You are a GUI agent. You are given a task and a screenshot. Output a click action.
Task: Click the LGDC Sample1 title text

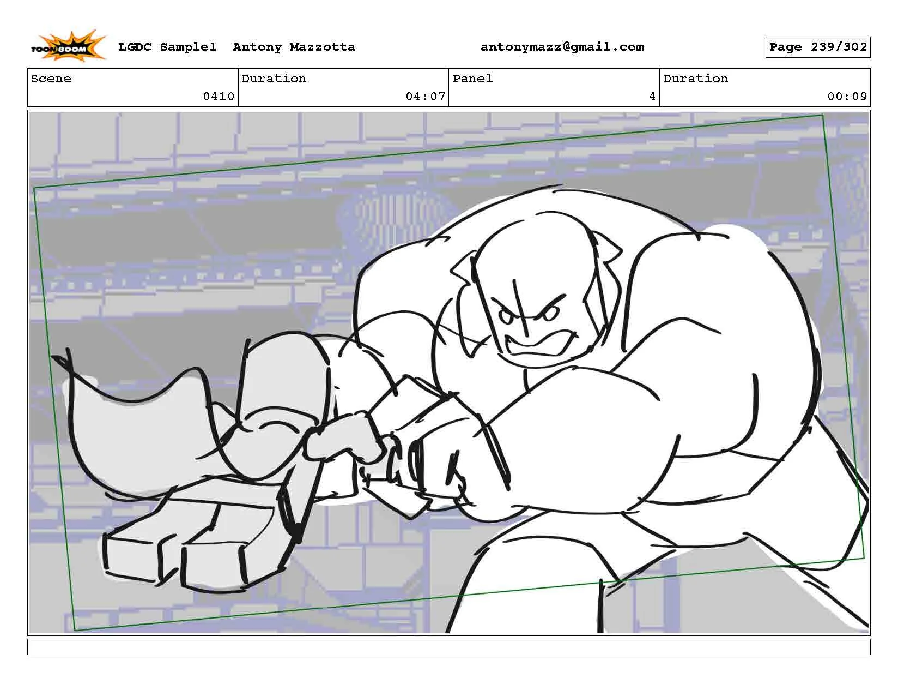click(x=167, y=47)
